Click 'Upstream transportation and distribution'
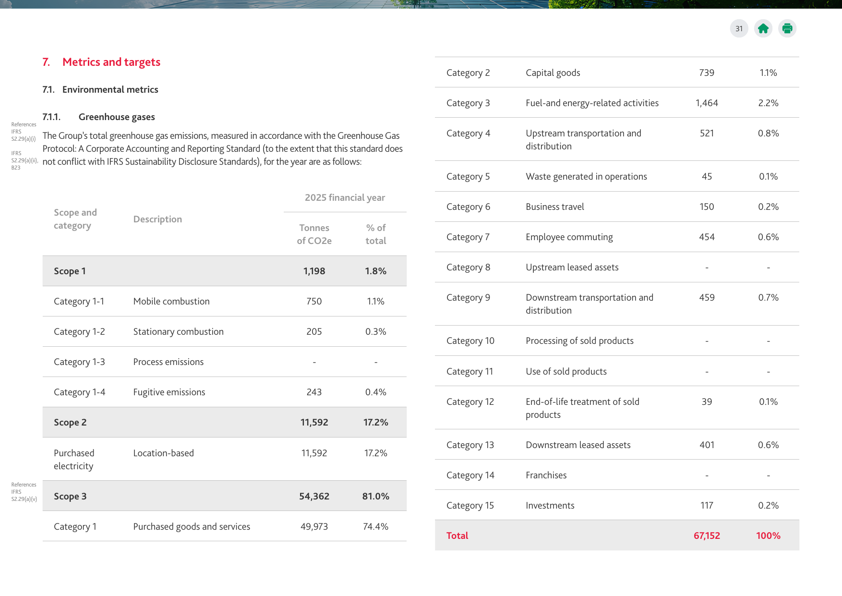The height and width of the screenshot is (596, 842). (583, 139)
